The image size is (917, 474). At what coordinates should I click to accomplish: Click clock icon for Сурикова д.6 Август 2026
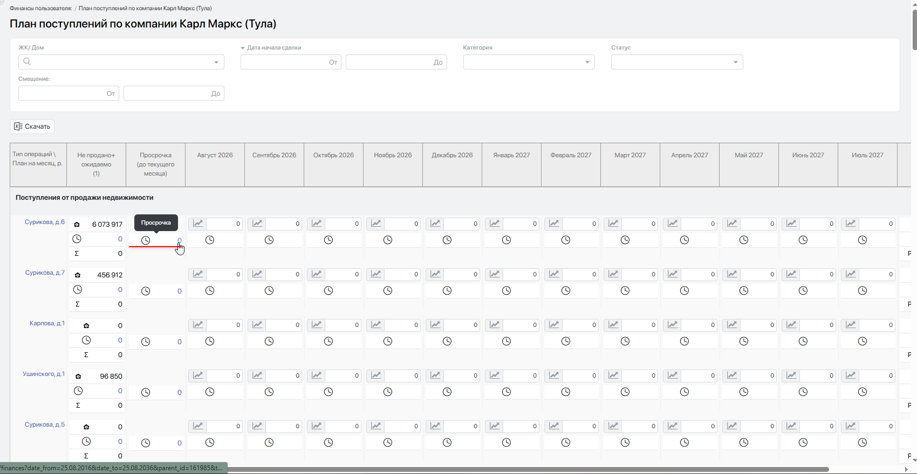(x=210, y=240)
